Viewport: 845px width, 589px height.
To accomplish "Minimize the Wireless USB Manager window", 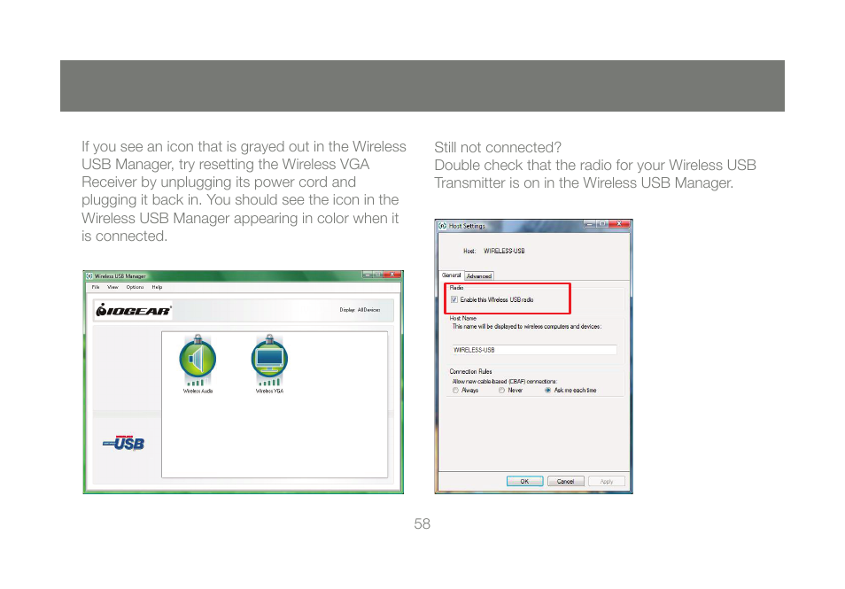I will click(368, 275).
